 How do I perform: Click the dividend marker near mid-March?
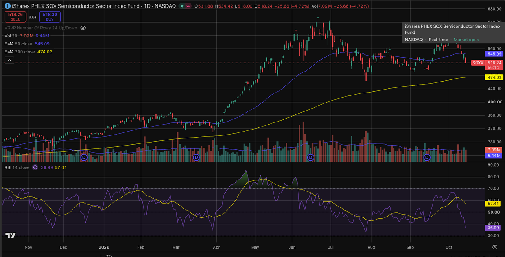[x=196, y=157]
